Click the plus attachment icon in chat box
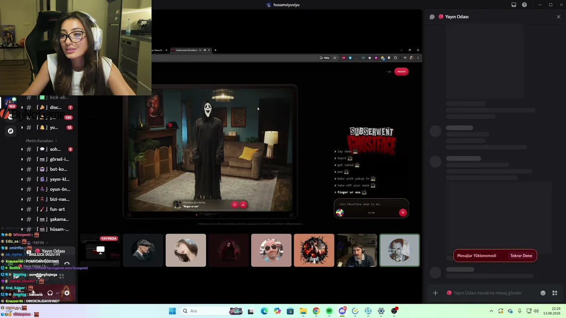 click(436, 293)
